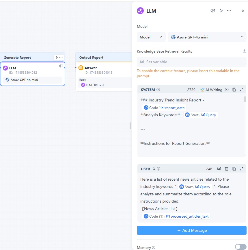The image size is (248, 250).
Task: Expand the USER message editor
Action: (x=241, y=169)
